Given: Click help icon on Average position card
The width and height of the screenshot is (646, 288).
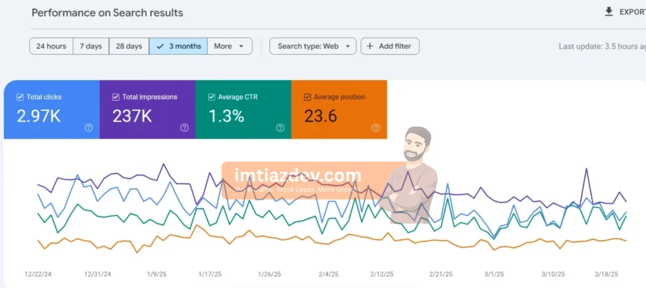Looking at the screenshot, I should pyautogui.click(x=376, y=127).
